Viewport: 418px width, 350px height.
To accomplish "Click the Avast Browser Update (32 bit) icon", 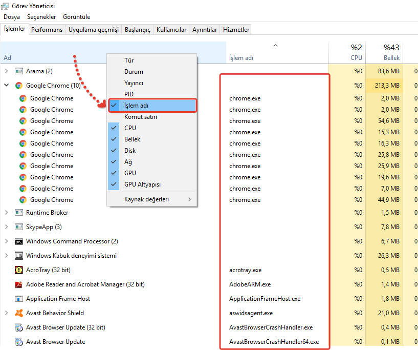I will tap(19, 327).
